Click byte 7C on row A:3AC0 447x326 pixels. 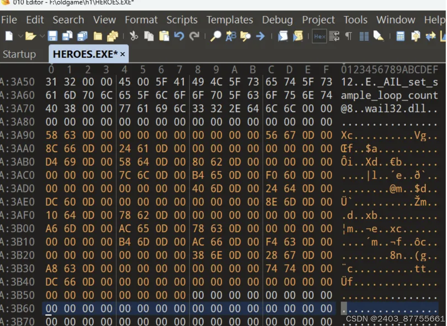click(x=125, y=175)
